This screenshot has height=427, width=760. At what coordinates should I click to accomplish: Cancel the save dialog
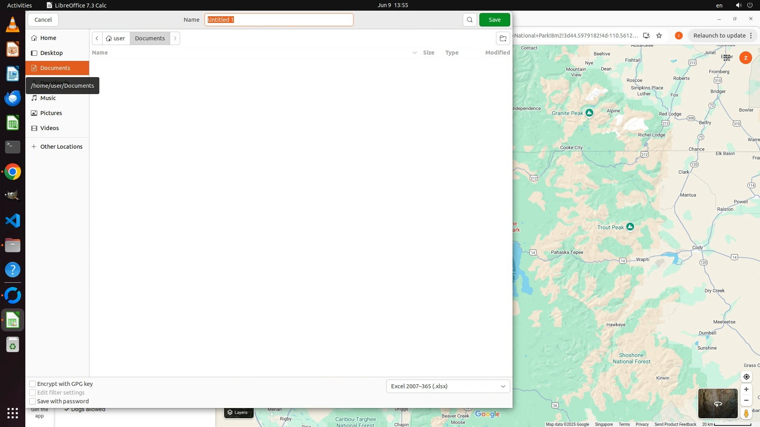pos(43,20)
